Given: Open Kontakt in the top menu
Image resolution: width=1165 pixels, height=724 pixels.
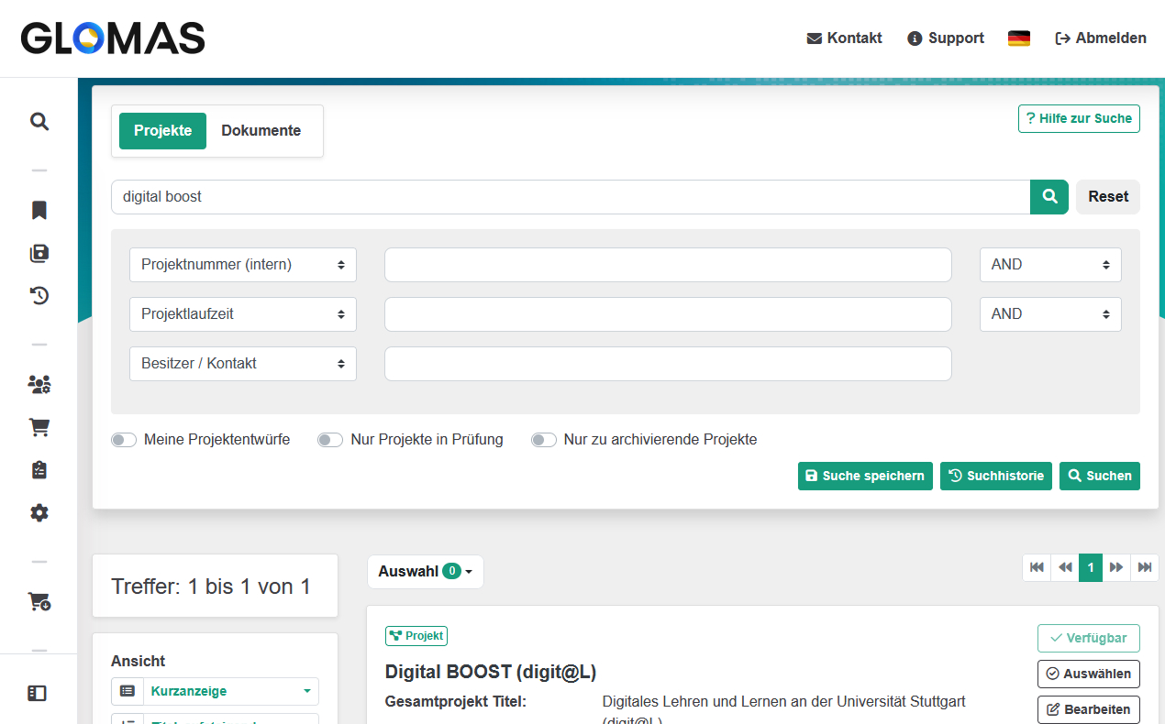Looking at the screenshot, I should [x=844, y=38].
